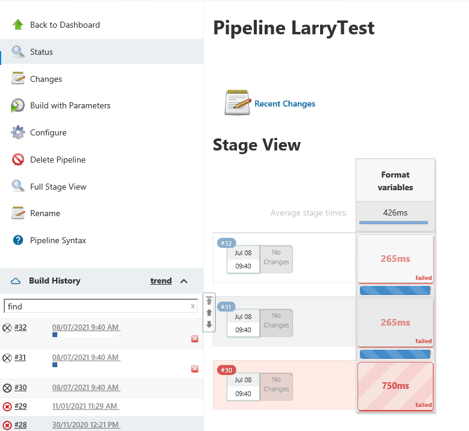
Task: Click down arrow in build history pager
Action: click(209, 324)
